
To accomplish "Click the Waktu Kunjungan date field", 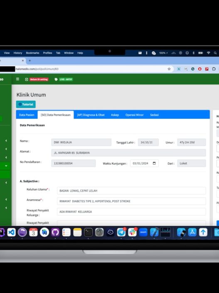I will point(144,163).
